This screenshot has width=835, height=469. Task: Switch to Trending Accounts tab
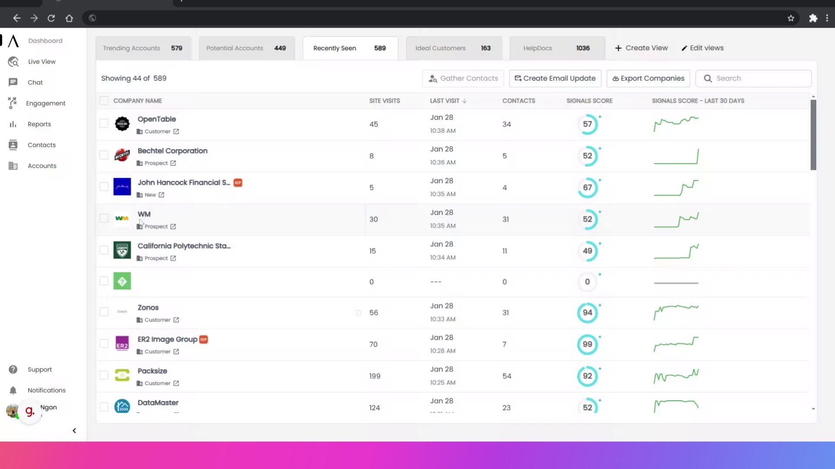143,48
